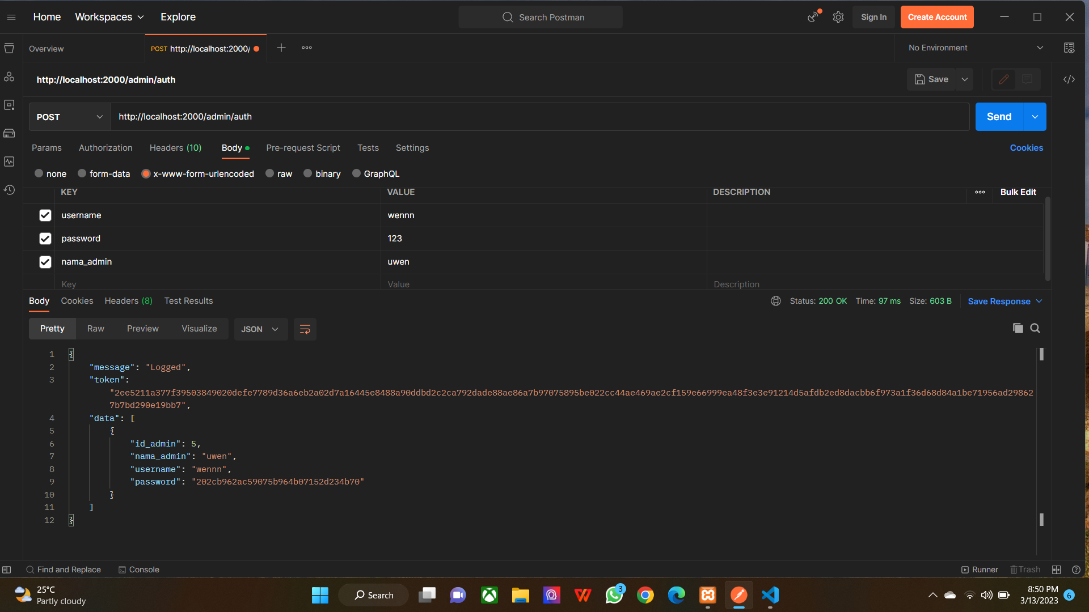The width and height of the screenshot is (1089, 612).
Task: Open the JSON response format dropdown
Action: 260,329
